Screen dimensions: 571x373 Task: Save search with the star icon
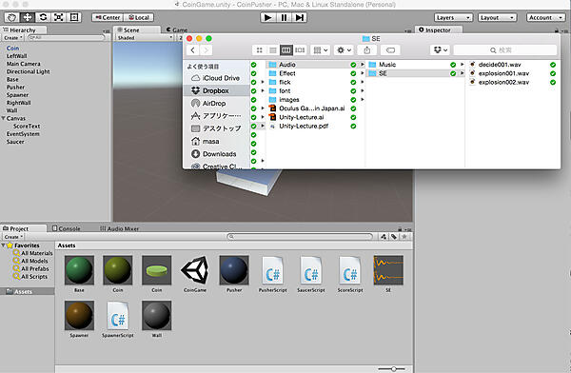coord(404,237)
